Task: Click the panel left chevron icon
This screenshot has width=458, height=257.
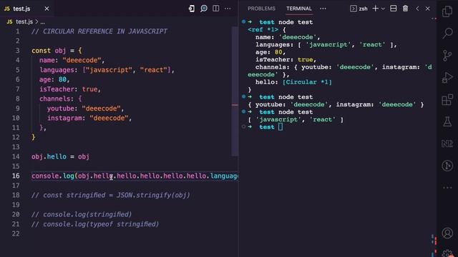Action: point(417,9)
